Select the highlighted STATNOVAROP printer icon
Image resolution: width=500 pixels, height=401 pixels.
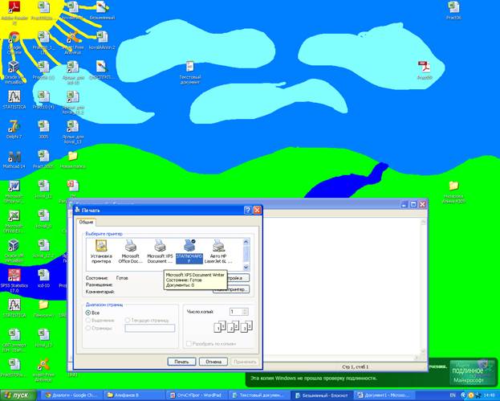pyautogui.click(x=189, y=252)
